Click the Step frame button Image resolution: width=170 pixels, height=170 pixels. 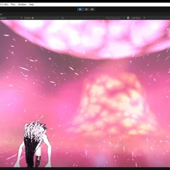(92, 9)
